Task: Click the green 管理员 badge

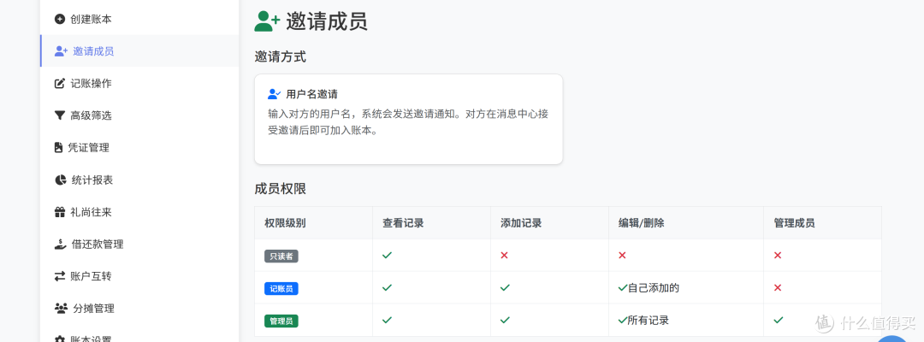Action: [281, 321]
